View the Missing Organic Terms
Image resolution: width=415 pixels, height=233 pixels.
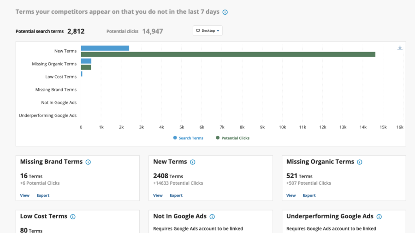coord(291,195)
